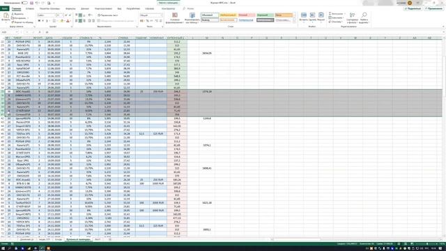Click the zoom slider in status bar
The image size is (446, 251).
tap(427, 244)
